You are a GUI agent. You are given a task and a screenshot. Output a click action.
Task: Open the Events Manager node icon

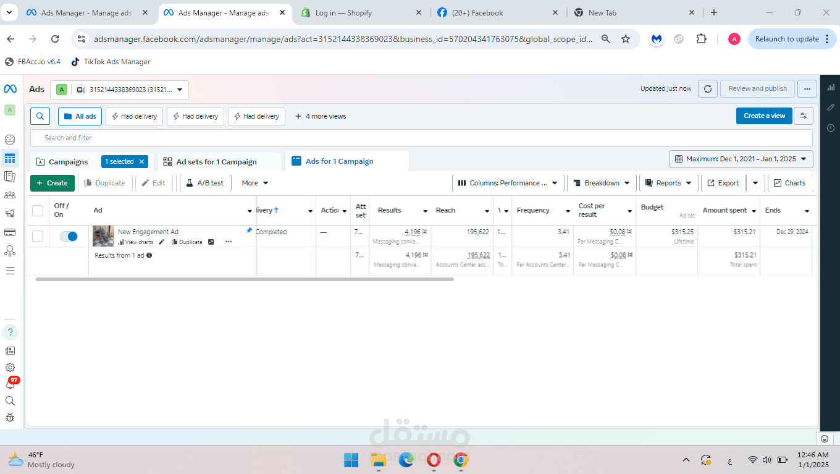(10, 251)
